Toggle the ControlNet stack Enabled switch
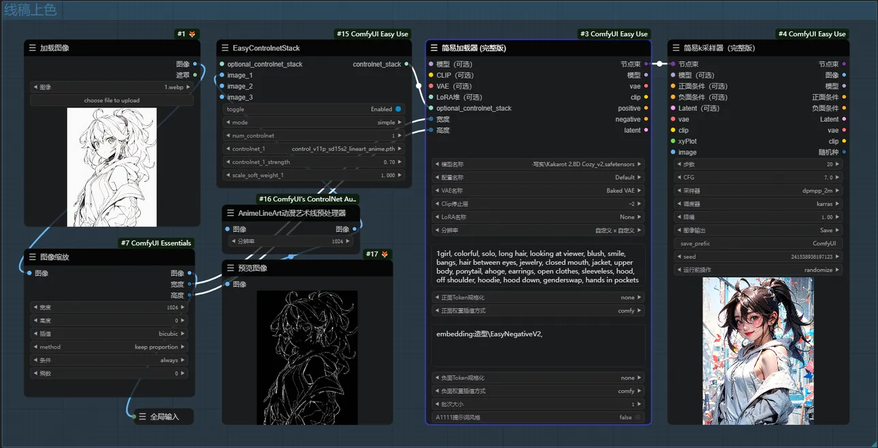Image resolution: width=878 pixels, height=448 pixels. pos(398,109)
